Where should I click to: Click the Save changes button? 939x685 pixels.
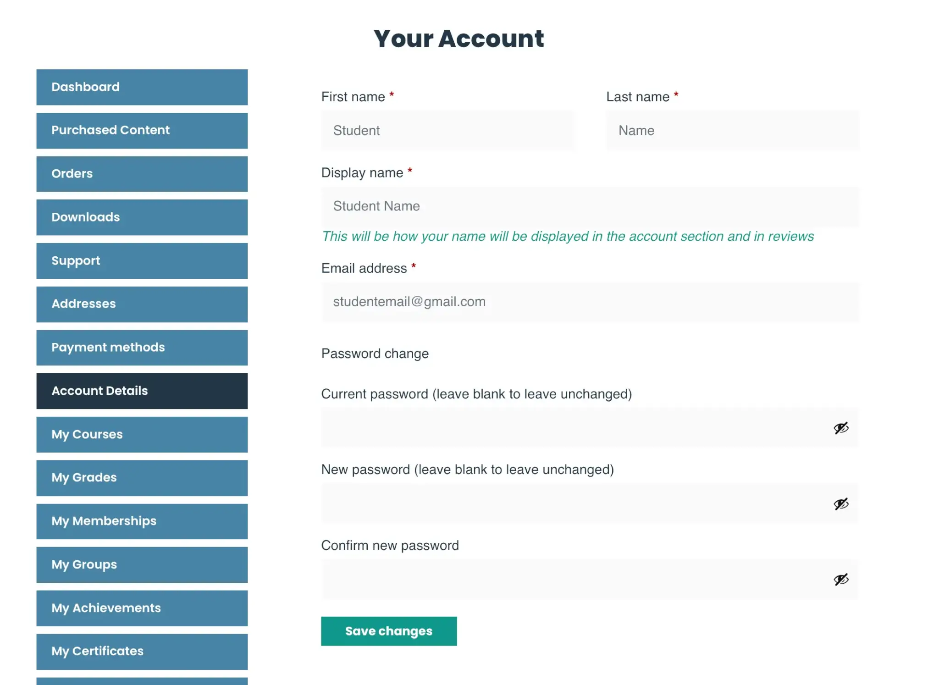[x=389, y=631]
